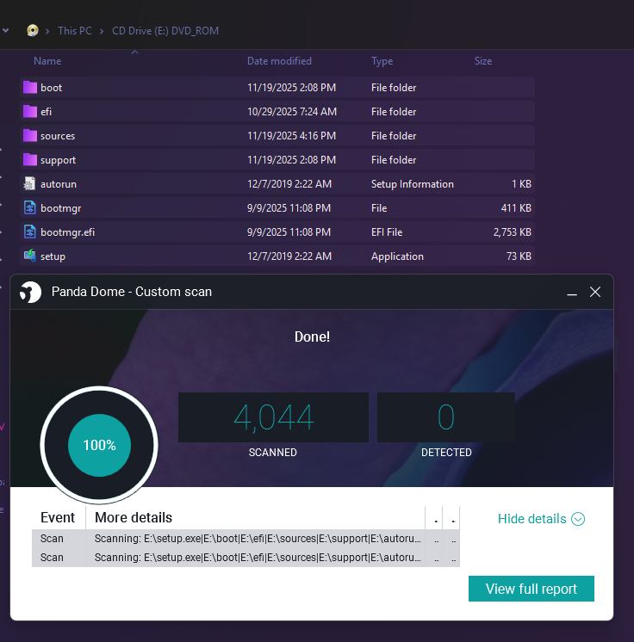Click the Application type cell

coord(397,256)
